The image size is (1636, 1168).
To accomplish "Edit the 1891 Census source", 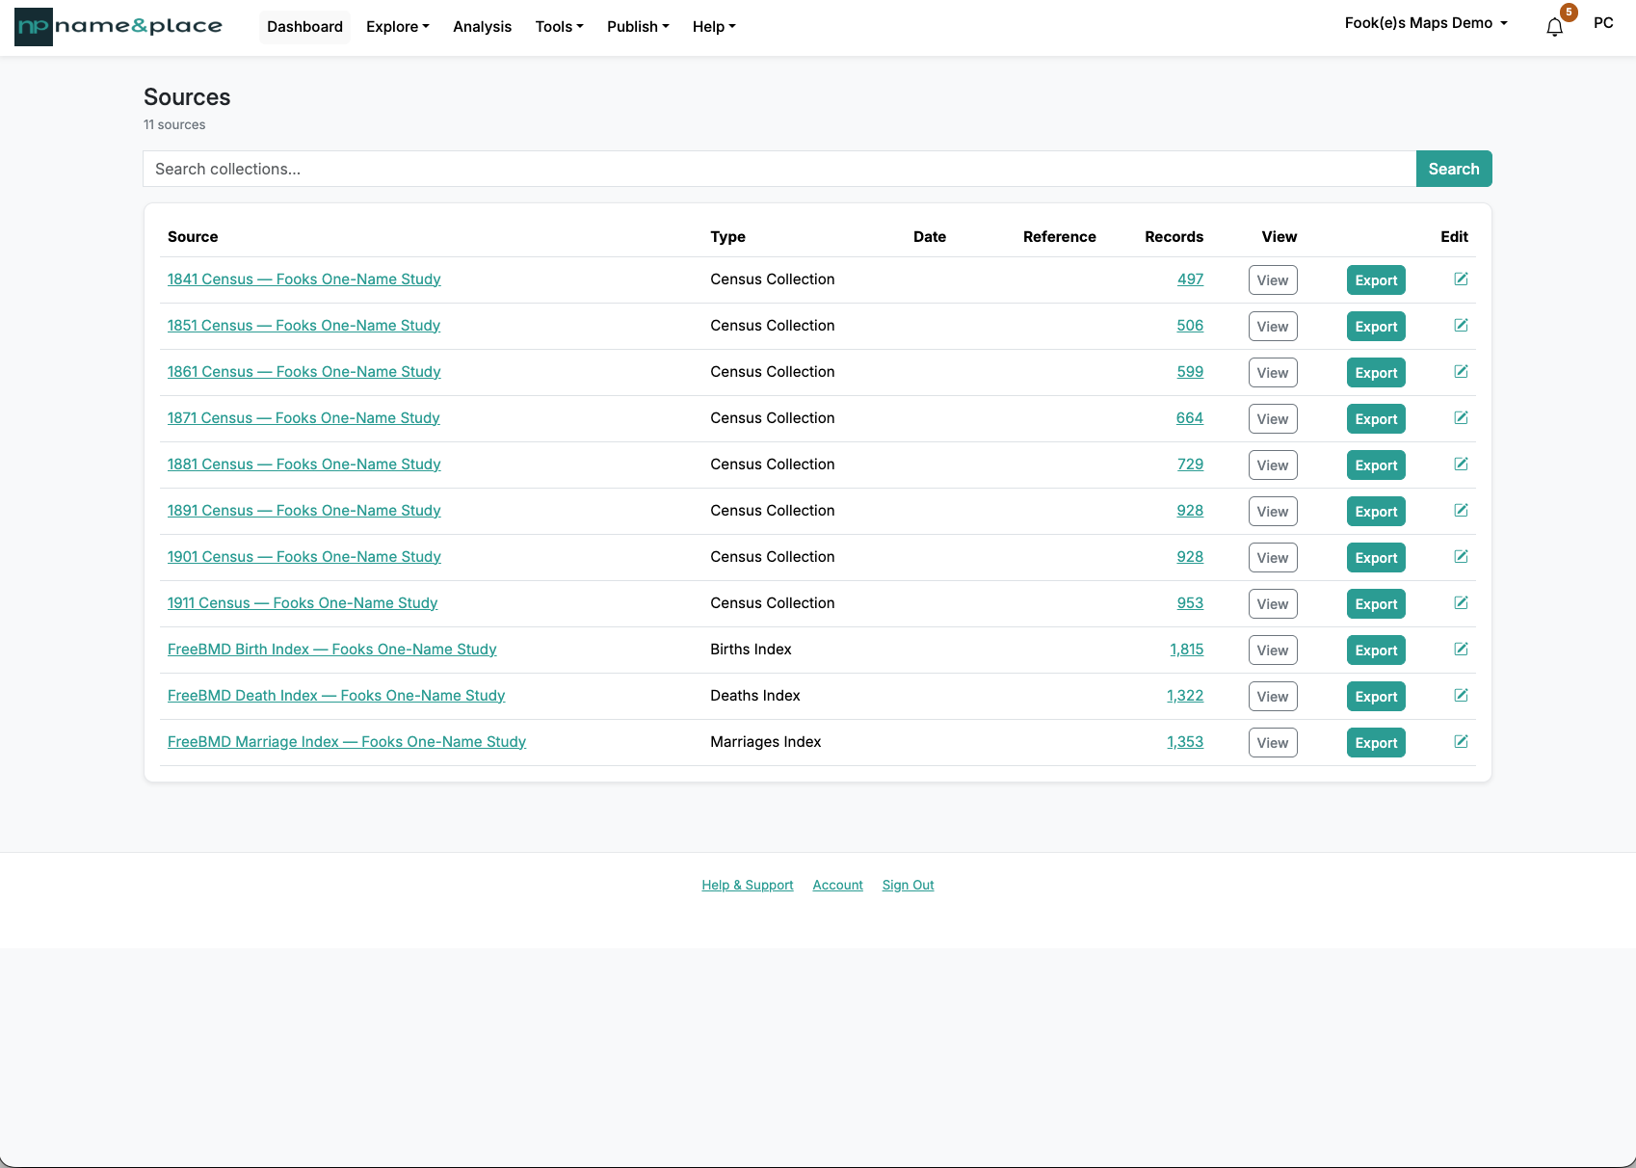I will point(1461,510).
